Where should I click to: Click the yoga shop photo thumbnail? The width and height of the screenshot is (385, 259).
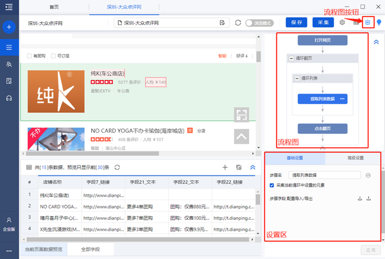[56, 139]
